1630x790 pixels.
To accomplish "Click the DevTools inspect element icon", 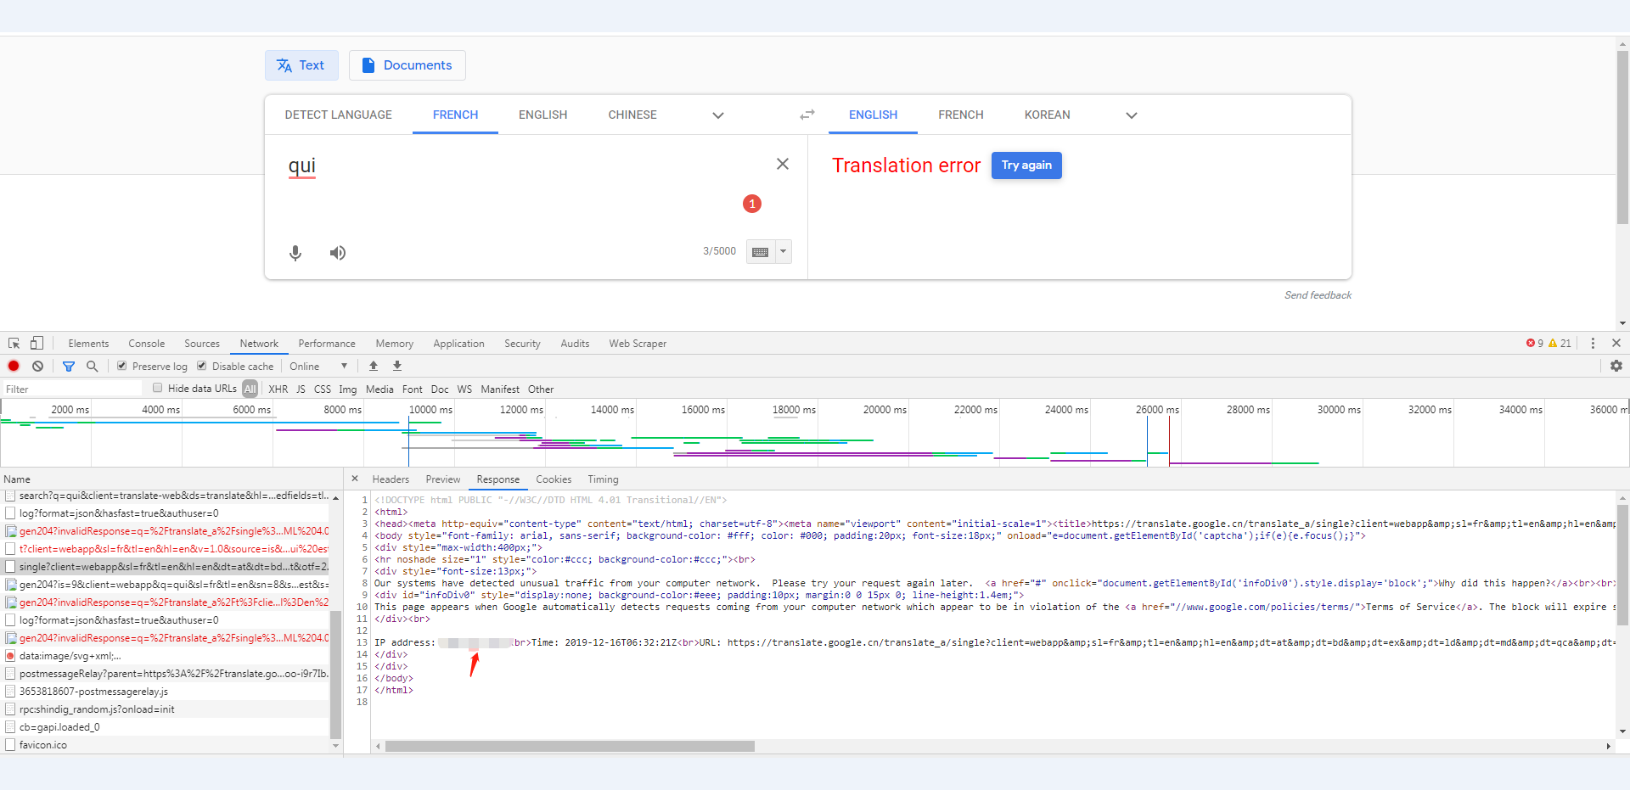I will pyautogui.click(x=14, y=344).
